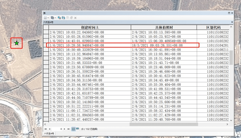Click the 区划代码 column header
This screenshot has height=138, width=241.
[x=213, y=27]
